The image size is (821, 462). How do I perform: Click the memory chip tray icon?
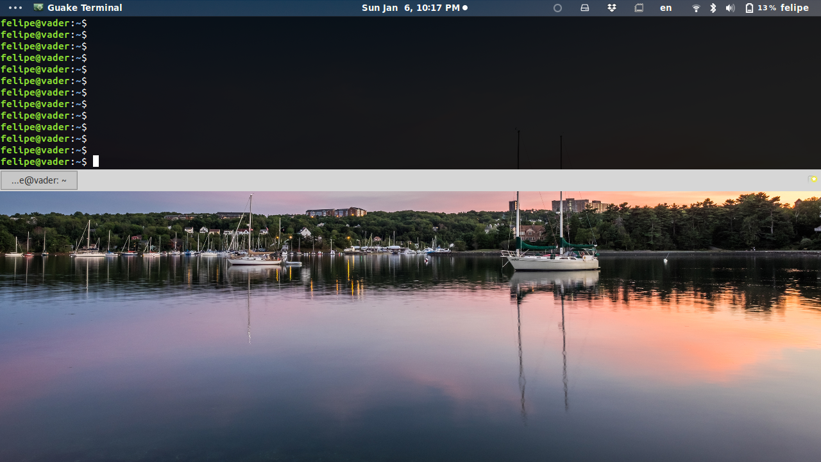639,8
